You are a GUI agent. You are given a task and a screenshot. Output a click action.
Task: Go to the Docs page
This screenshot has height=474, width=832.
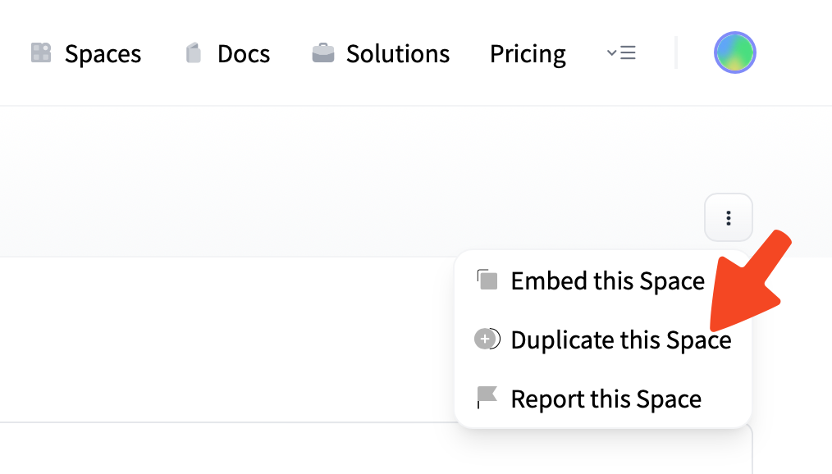[x=244, y=54]
